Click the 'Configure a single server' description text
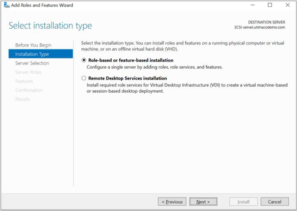Viewport: 297px width, 211px height. tap(154, 67)
